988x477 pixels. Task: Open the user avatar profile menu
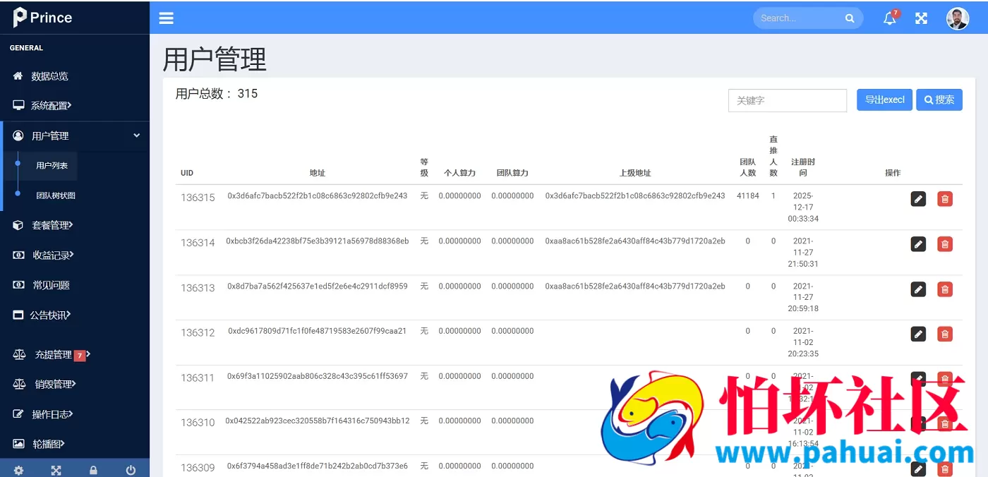tap(957, 18)
